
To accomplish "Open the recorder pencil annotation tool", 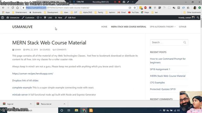I will click(128, 2).
